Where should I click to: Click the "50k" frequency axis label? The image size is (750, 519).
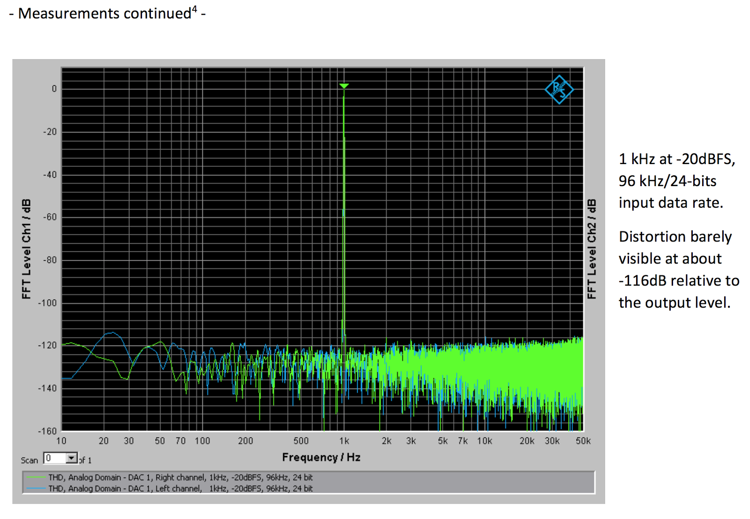[x=583, y=441]
